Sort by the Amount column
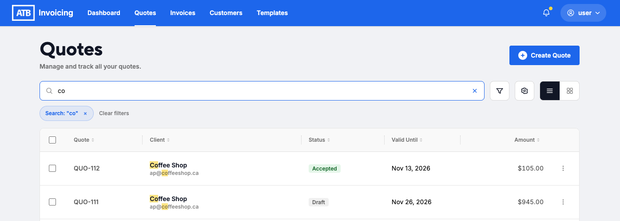The width and height of the screenshot is (620, 221). [527, 140]
